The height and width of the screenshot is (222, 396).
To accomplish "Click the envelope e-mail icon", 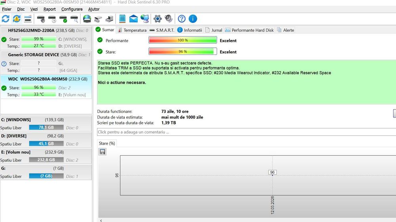I will click(133, 19).
